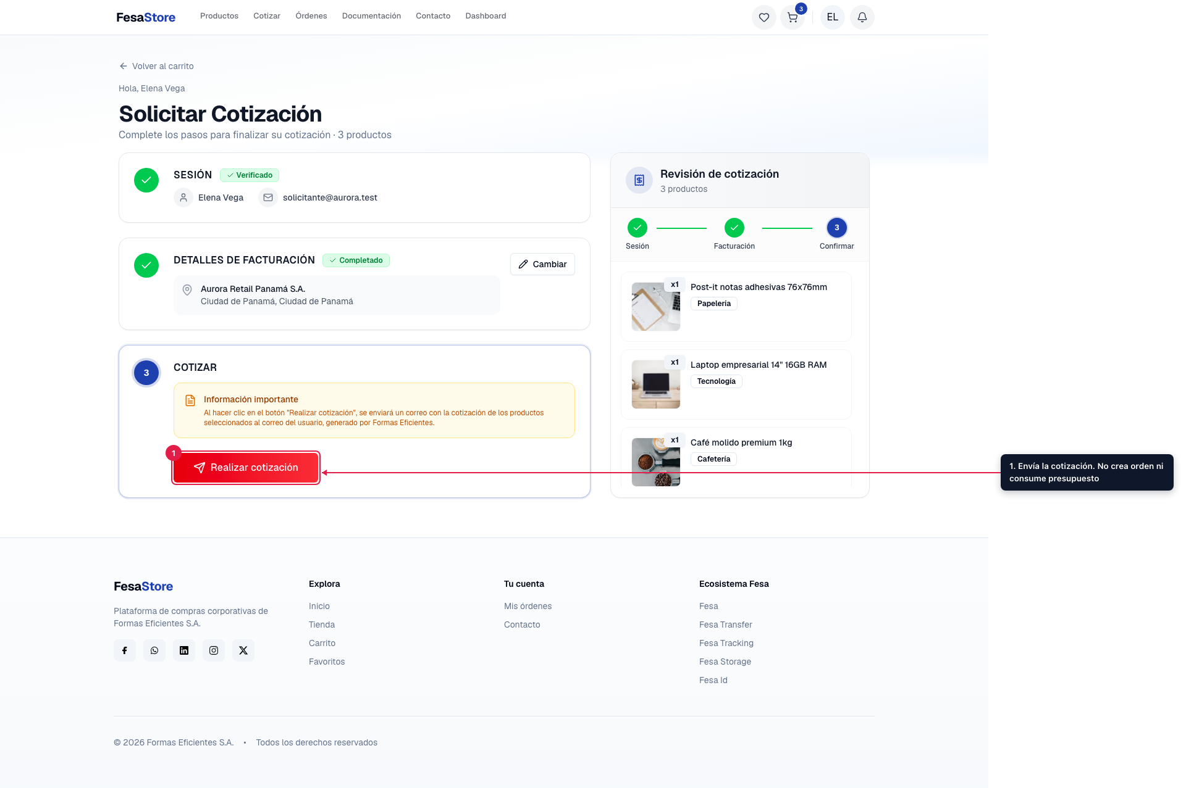Click the Información importante document icon
The width and height of the screenshot is (1186, 788).
point(190,400)
